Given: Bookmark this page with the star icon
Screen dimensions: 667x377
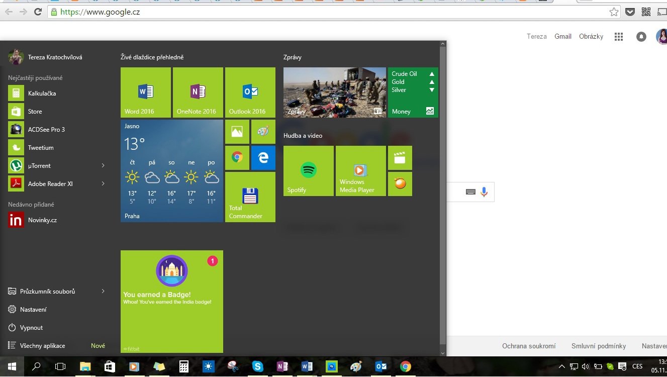Looking at the screenshot, I should [x=614, y=12].
